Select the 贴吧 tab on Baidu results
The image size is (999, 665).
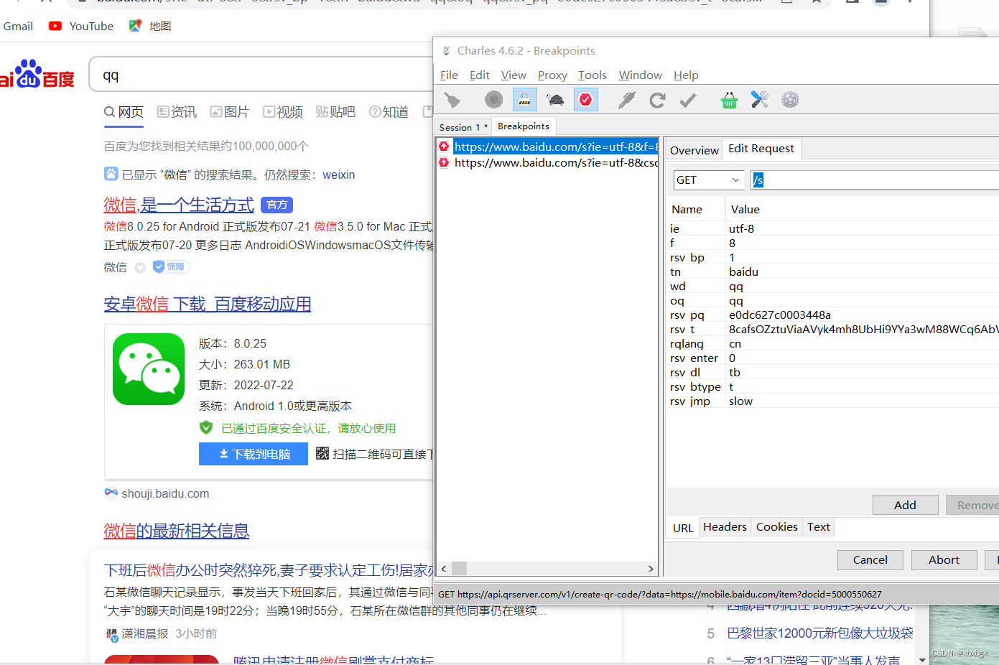(335, 112)
